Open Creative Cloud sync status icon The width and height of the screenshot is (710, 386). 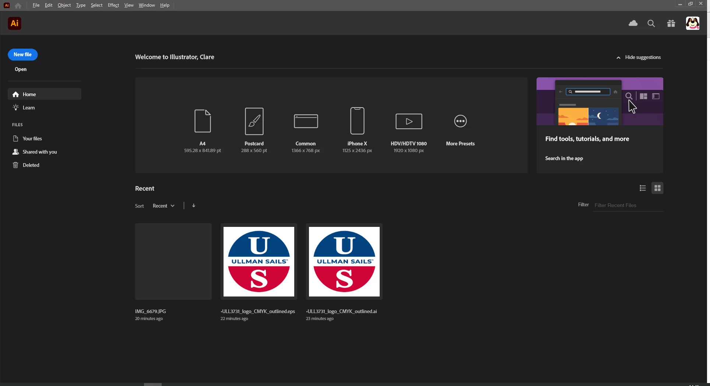click(x=633, y=23)
